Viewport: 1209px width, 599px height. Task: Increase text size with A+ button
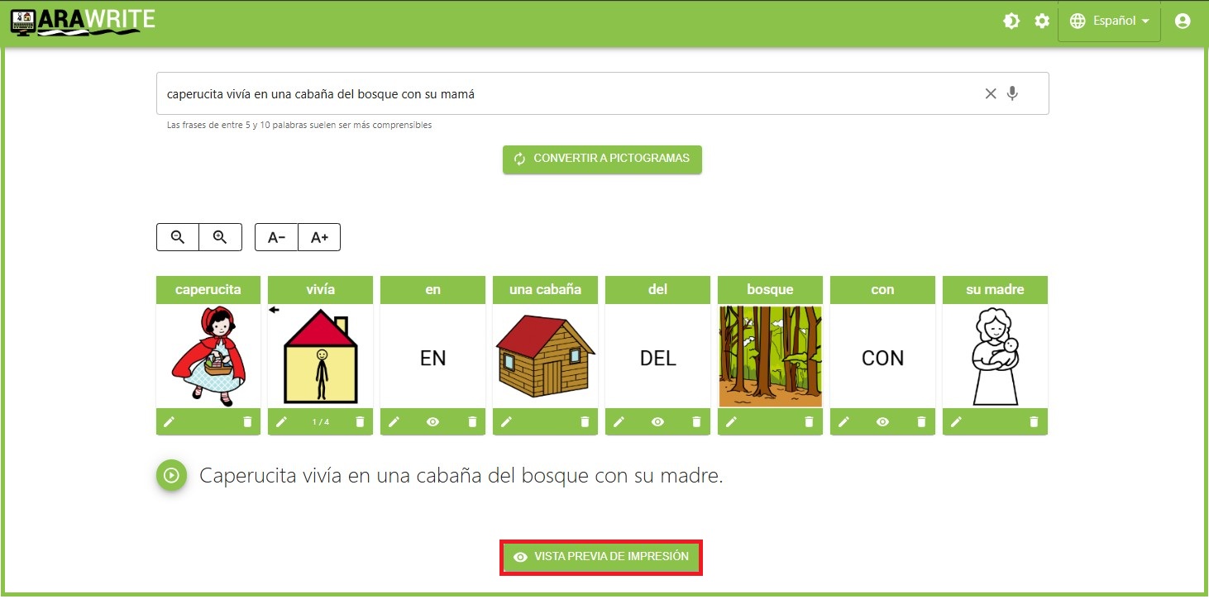[319, 237]
